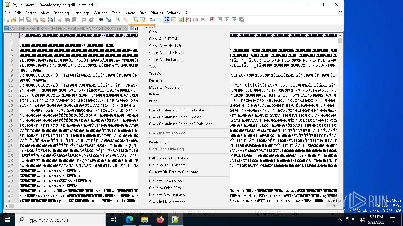Click the Save toolbar icon
Viewport: 403px width, 226px height.
(21, 19)
